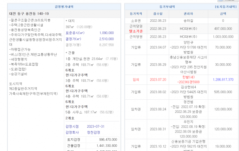Click the 한밭(새) 2023타경5908 case entry
This screenshot has width=239, height=151.
(188, 80)
